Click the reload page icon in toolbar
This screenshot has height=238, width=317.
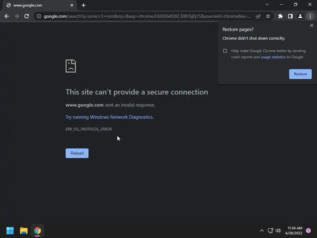point(27,16)
